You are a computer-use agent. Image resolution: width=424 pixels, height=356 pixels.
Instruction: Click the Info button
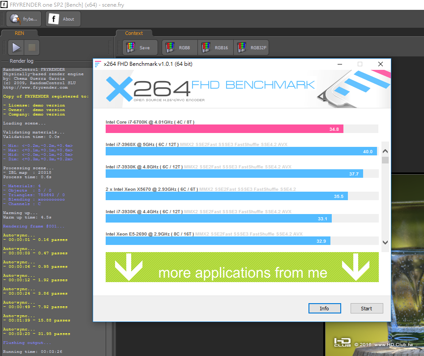325,309
